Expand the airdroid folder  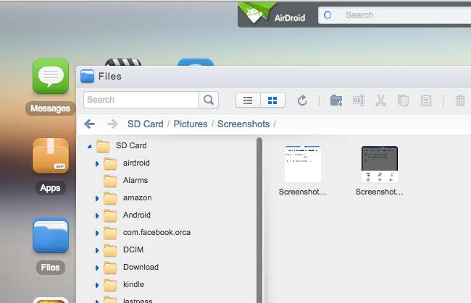point(96,163)
